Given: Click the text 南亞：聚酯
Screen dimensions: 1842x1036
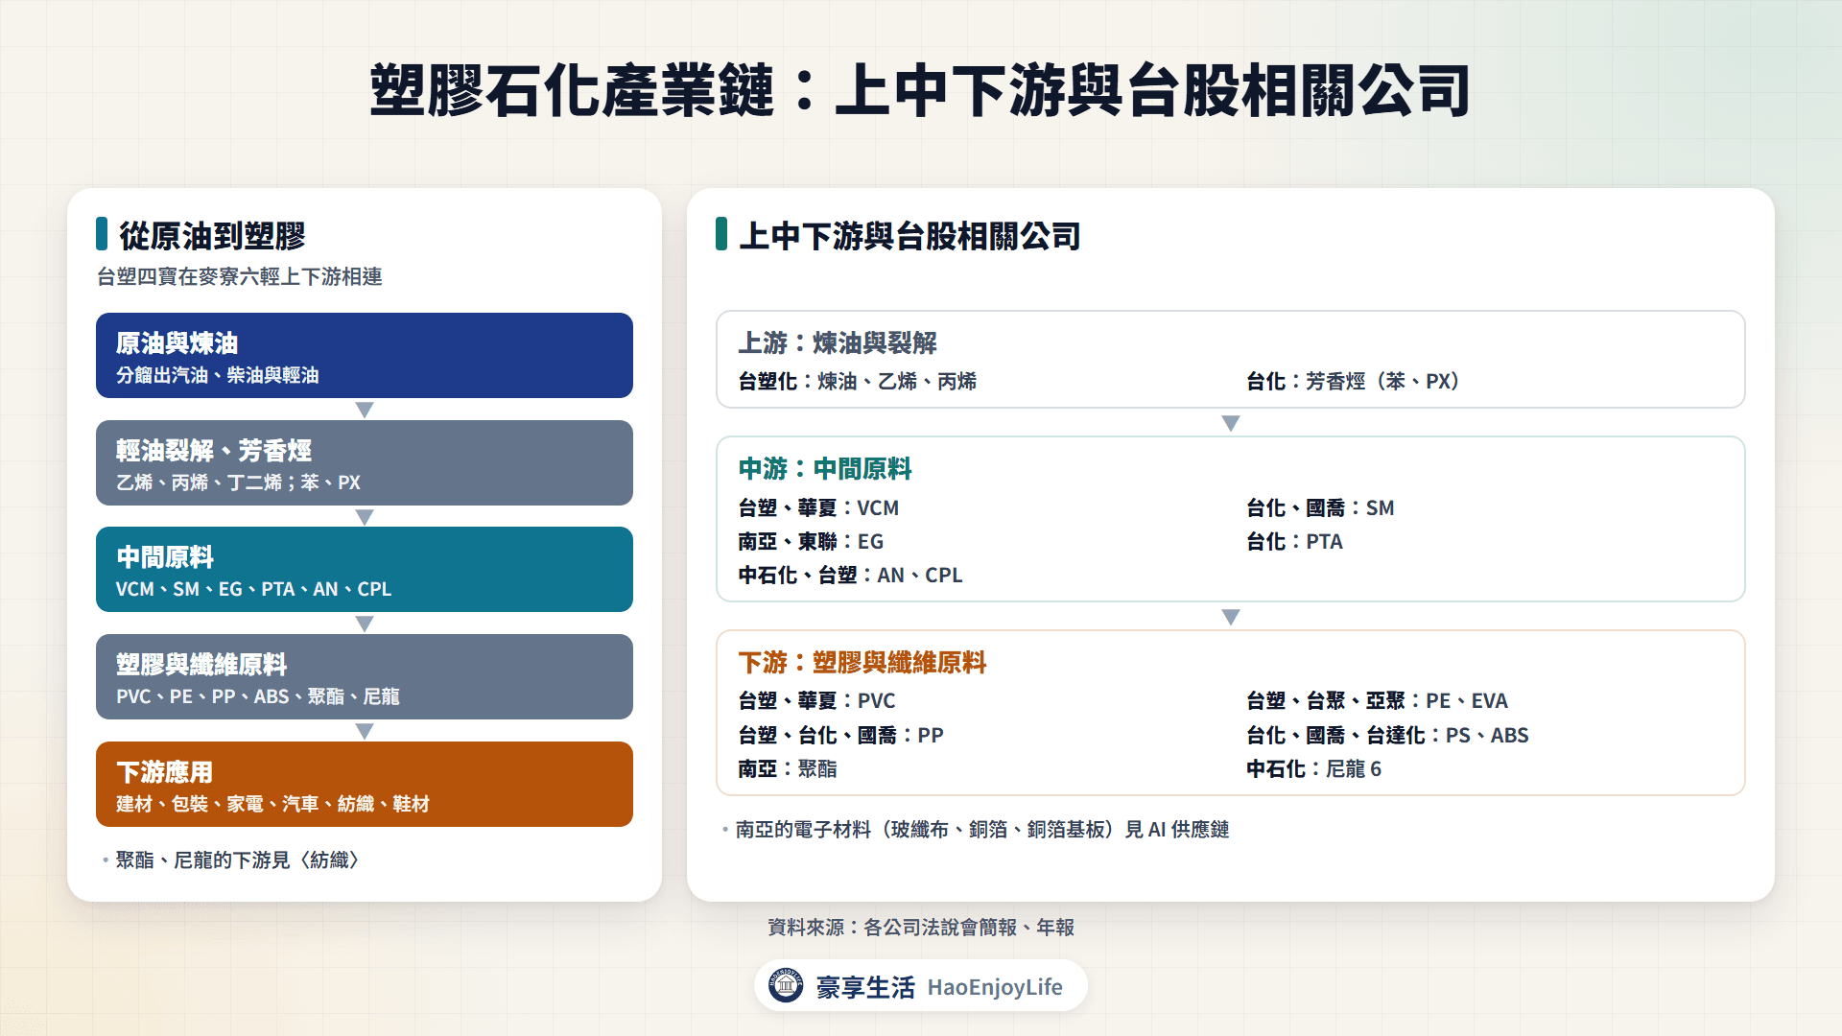Looking at the screenshot, I should tap(788, 768).
